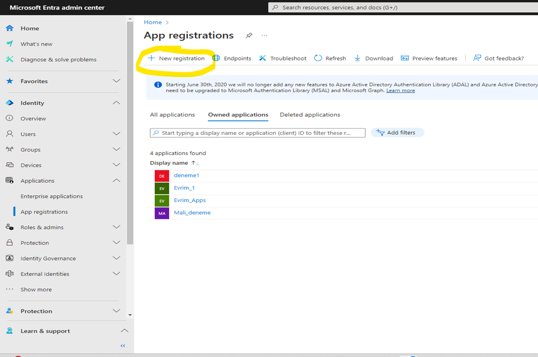Viewport: 538px width, 357px height.
Task: Expand the Devices menu chevron
Action: (117, 165)
